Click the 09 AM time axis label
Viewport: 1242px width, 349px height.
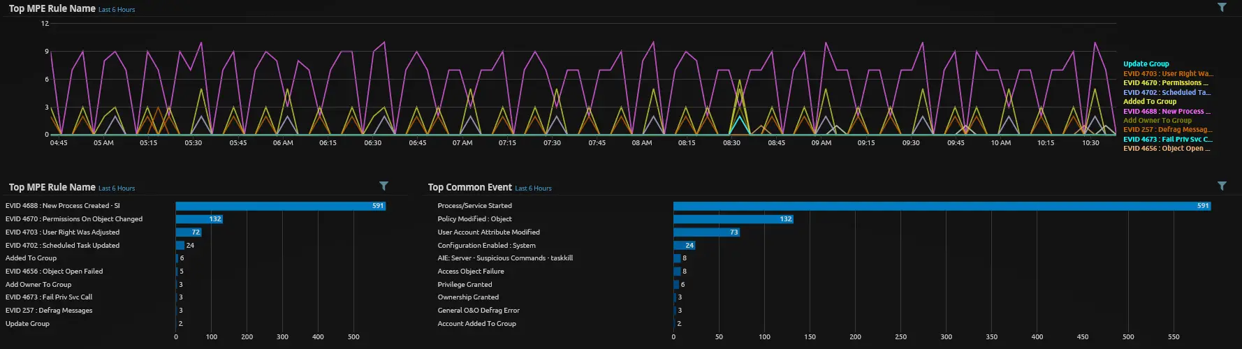pyautogui.click(x=821, y=143)
